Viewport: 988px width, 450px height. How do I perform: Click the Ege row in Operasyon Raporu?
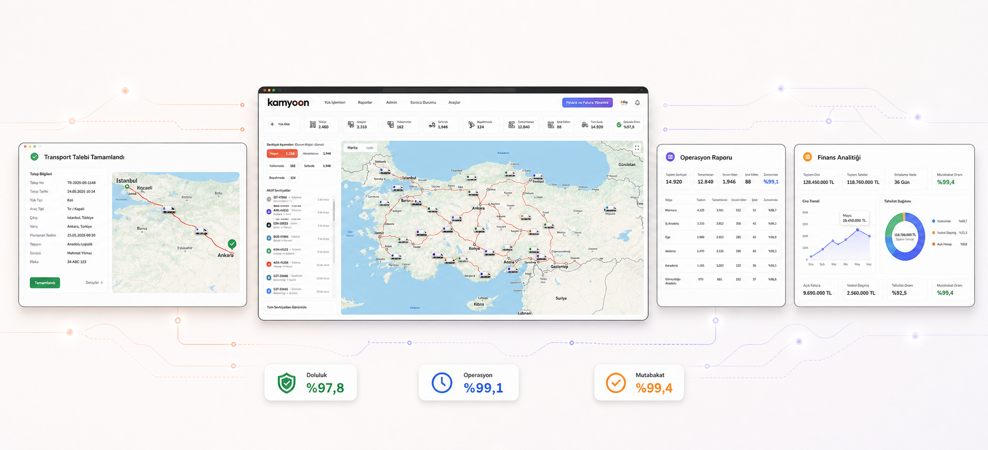(x=721, y=237)
